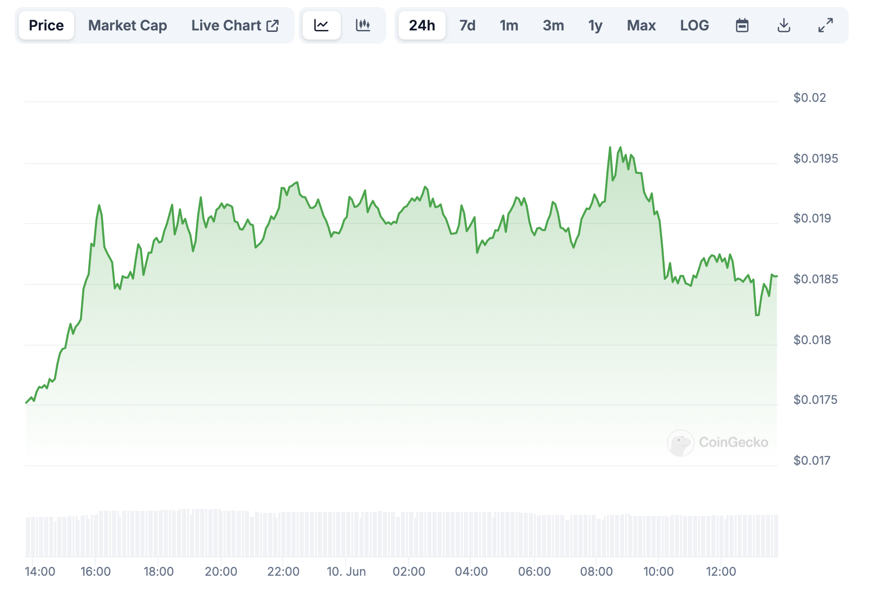Select the Max time range
The image size is (869, 596).
(641, 25)
